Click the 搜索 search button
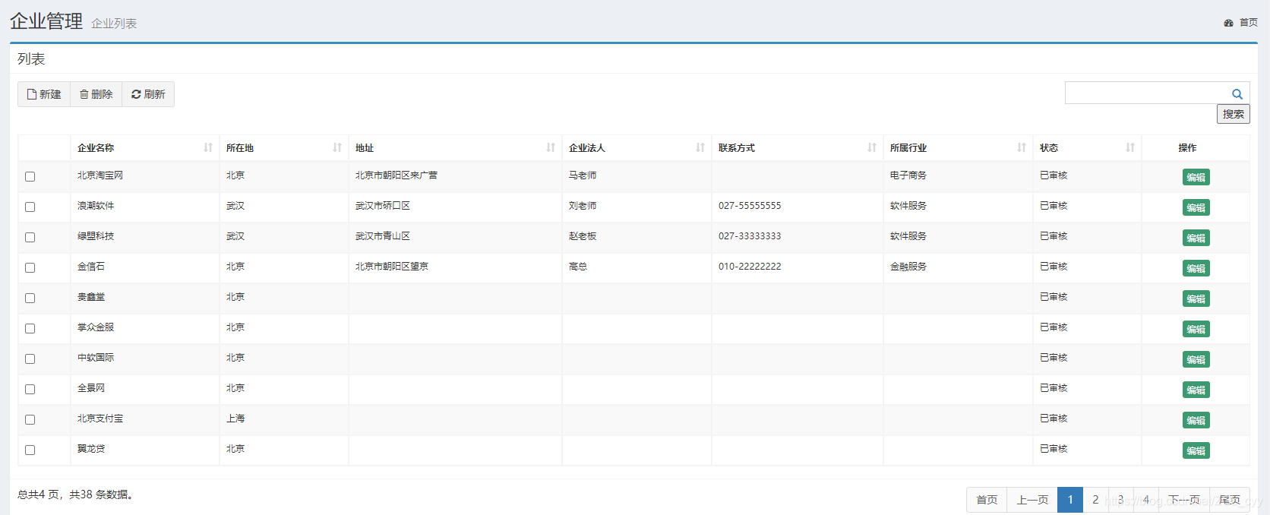 click(x=1234, y=114)
